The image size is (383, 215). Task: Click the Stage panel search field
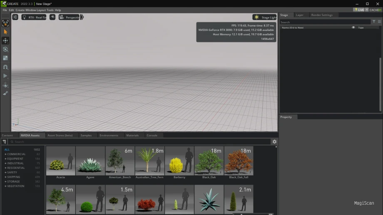point(325,22)
